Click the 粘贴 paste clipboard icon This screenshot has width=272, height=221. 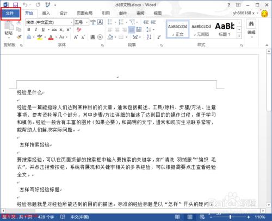[x=9, y=26]
